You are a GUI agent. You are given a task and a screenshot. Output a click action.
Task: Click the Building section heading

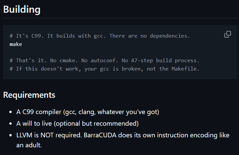[x=22, y=10]
